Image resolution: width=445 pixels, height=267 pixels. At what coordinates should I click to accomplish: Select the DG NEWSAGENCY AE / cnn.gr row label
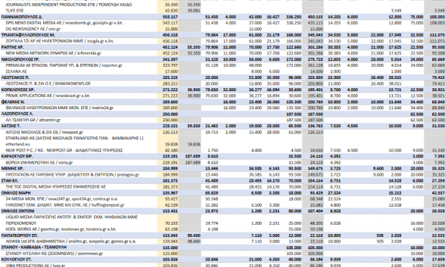(33, 29)
